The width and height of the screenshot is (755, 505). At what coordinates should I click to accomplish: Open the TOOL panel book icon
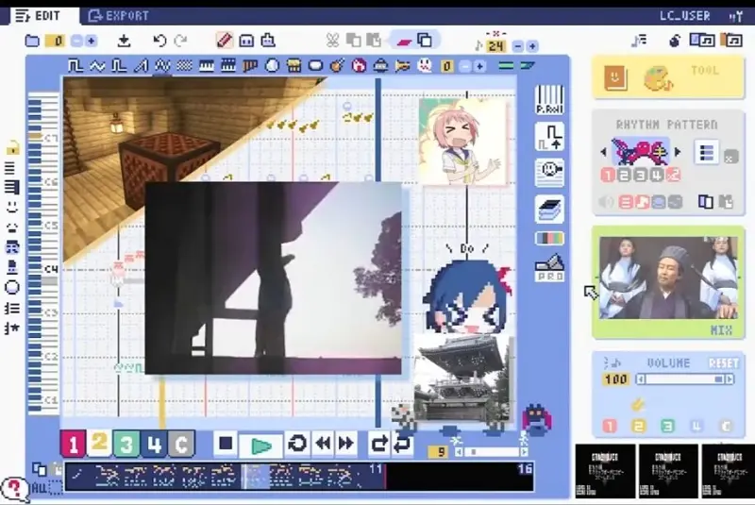point(615,77)
